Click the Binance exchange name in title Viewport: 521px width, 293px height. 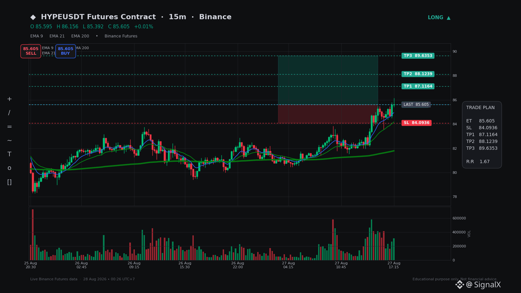tap(215, 17)
